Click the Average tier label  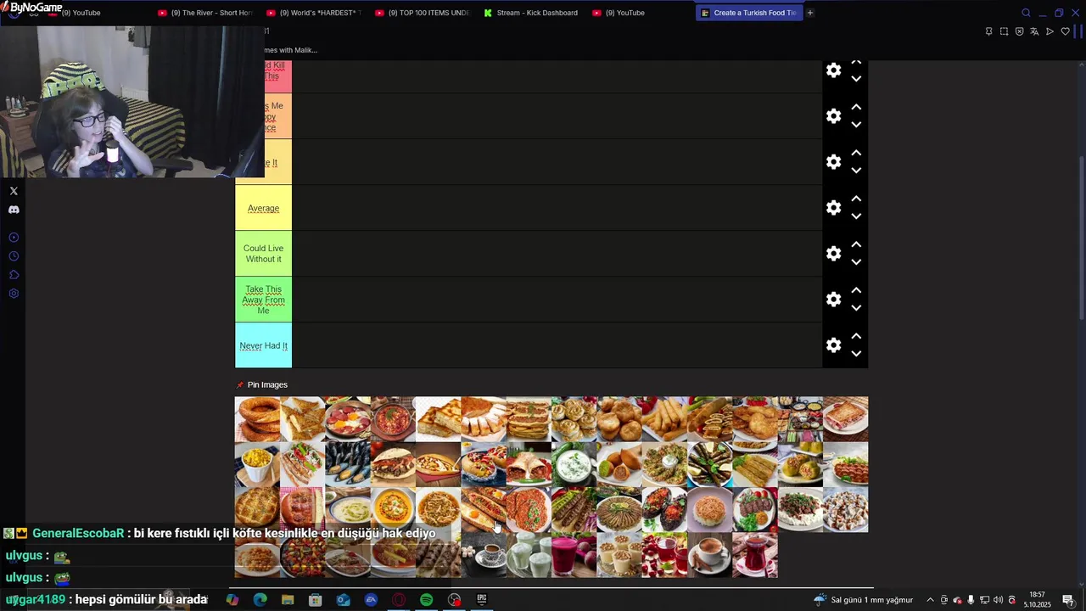pyautogui.click(x=263, y=208)
